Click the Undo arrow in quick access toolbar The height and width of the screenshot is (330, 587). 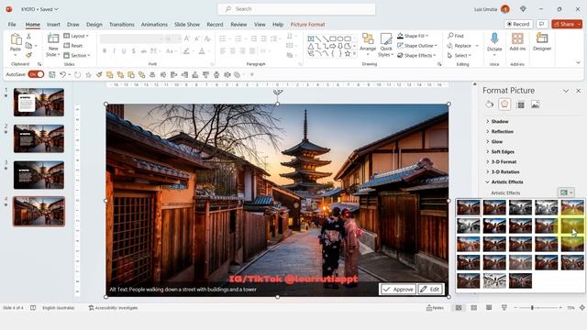[x=63, y=75]
